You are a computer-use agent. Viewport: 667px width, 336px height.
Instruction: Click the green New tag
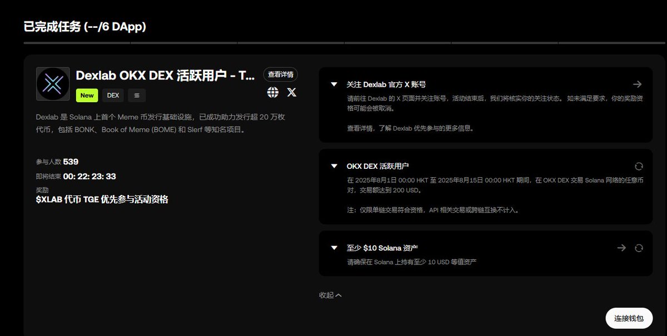pos(87,96)
